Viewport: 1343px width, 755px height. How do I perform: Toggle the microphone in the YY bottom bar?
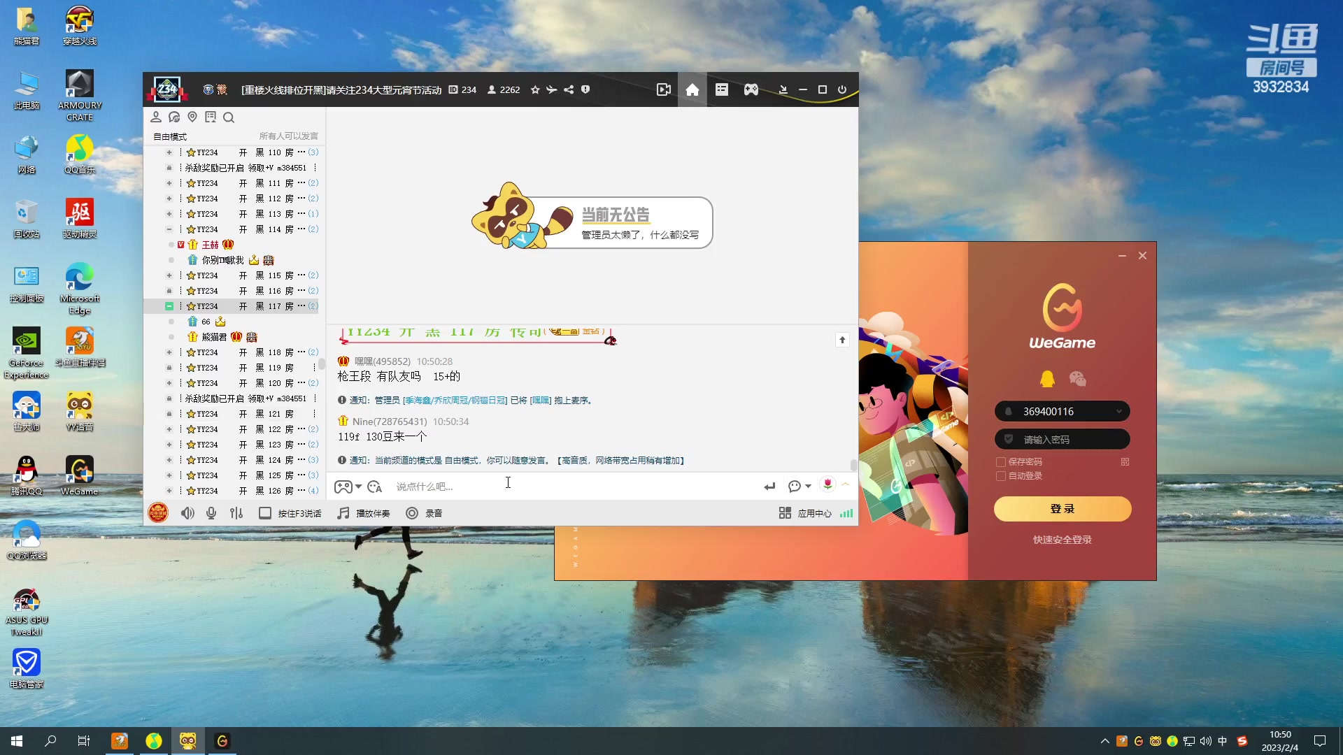[x=211, y=513]
